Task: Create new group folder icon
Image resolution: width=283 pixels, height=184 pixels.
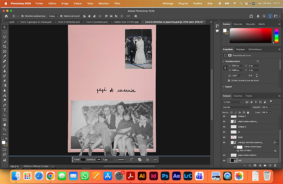Action: coord(265,165)
